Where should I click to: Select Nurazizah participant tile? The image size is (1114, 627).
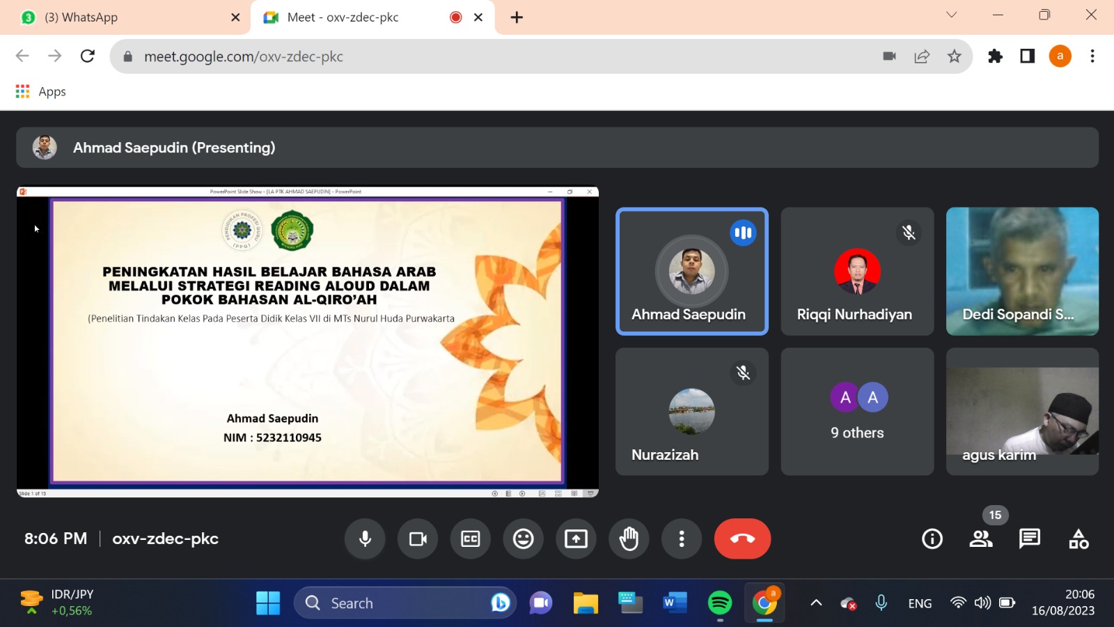point(692,412)
